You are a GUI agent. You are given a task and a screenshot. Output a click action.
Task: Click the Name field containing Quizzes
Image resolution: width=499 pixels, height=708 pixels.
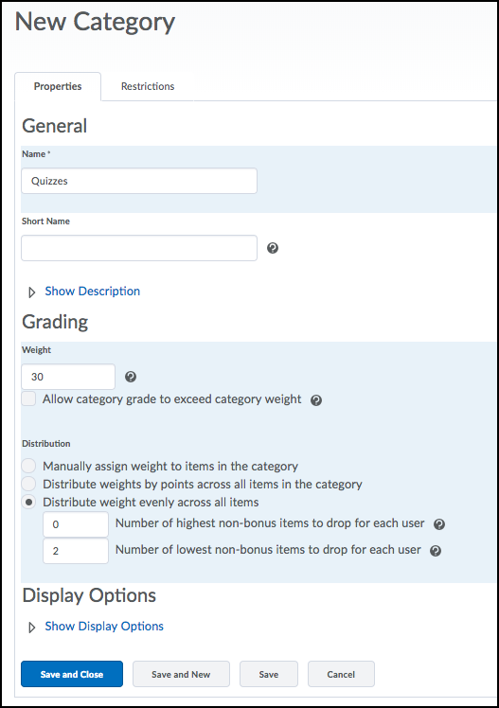[x=139, y=181]
